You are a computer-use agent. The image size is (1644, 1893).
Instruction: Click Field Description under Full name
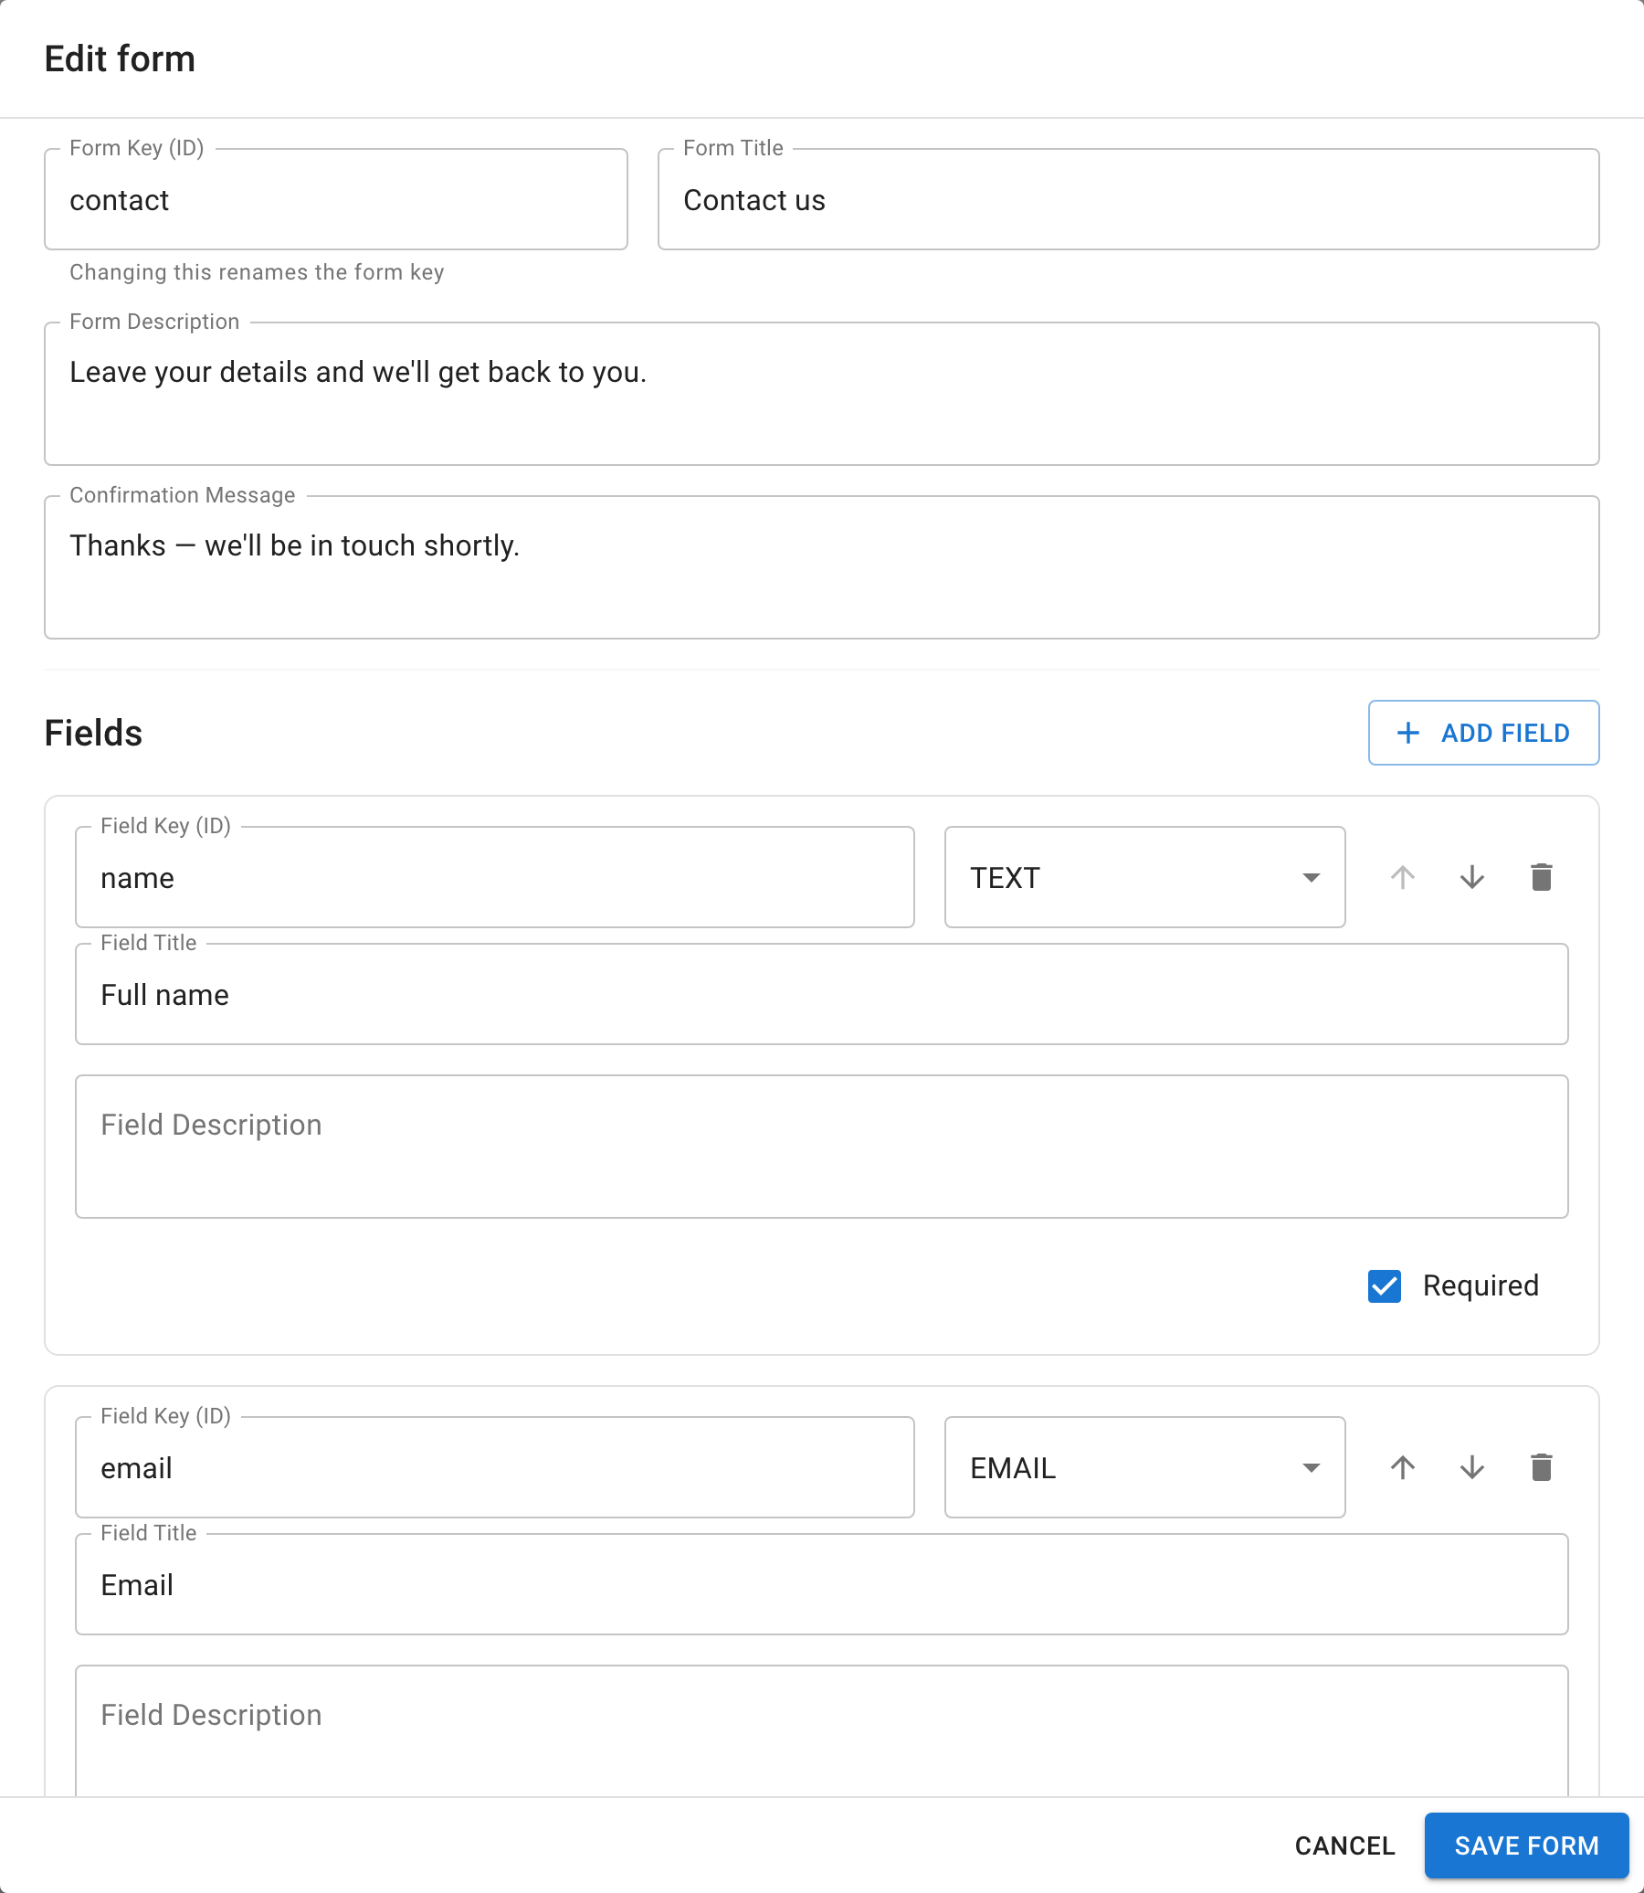tap(822, 1147)
